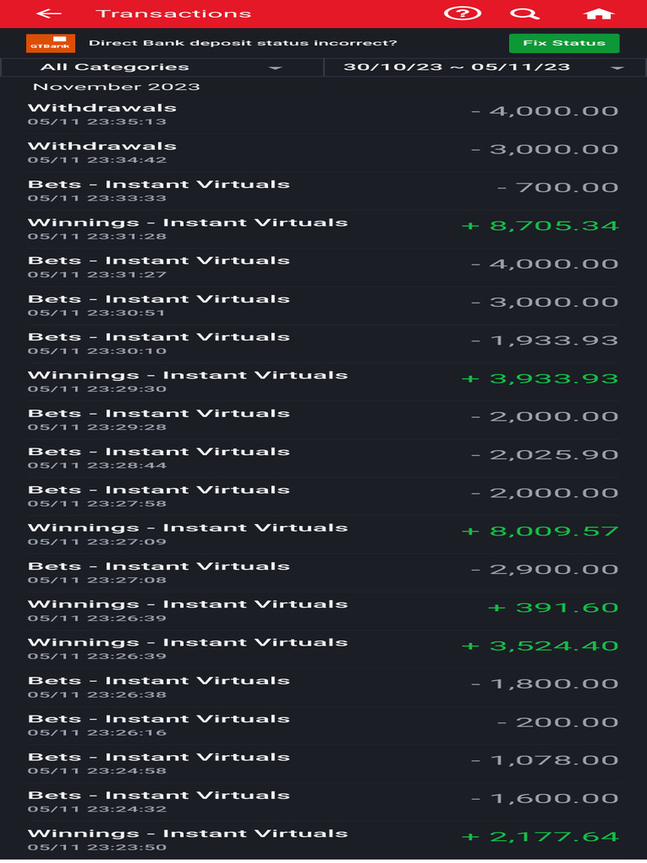Screen dimensions: 647x863
Task: Open the 1,078.00 bet at 23:24:58
Action: pos(323,764)
